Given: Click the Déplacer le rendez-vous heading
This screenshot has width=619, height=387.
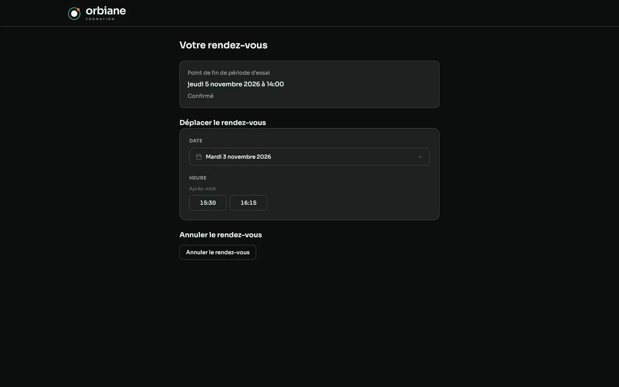Looking at the screenshot, I should point(222,123).
